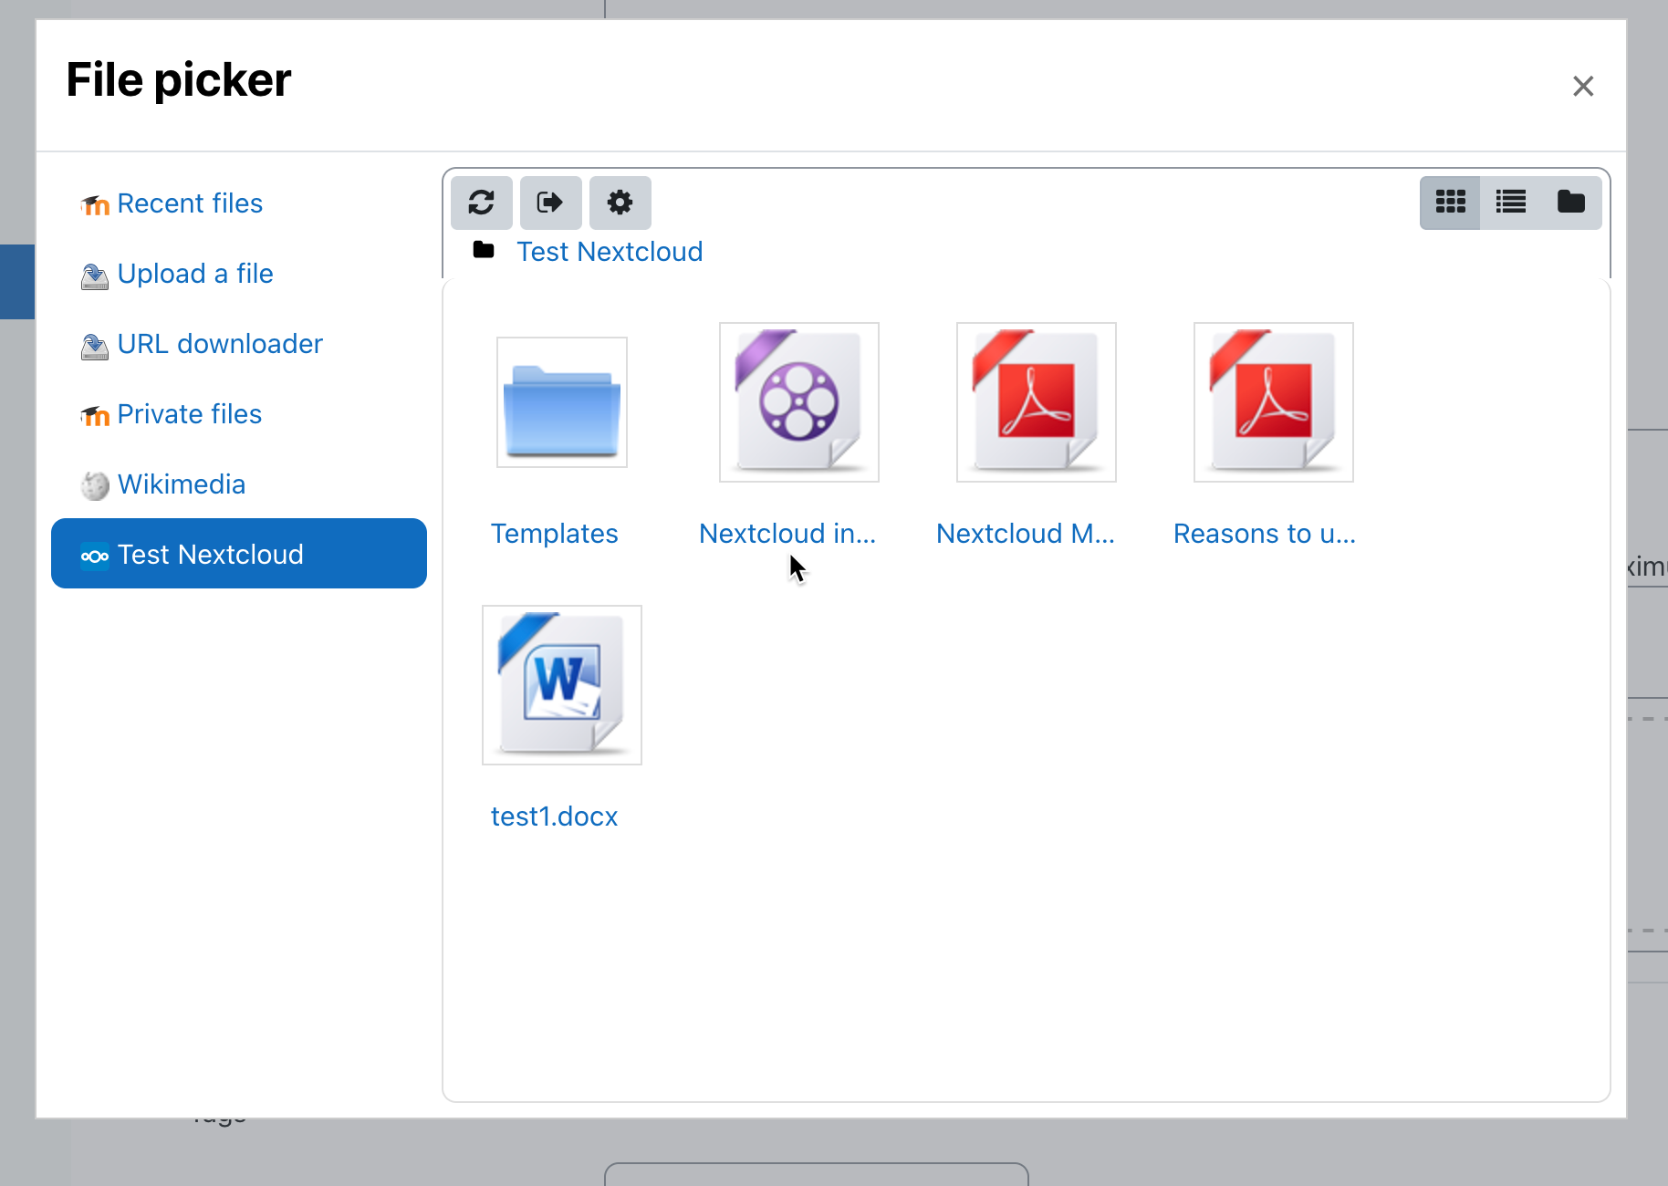Select the Nextcloud M... PDF icon
Viewport: 1668px width, 1186px height.
click(x=1037, y=402)
